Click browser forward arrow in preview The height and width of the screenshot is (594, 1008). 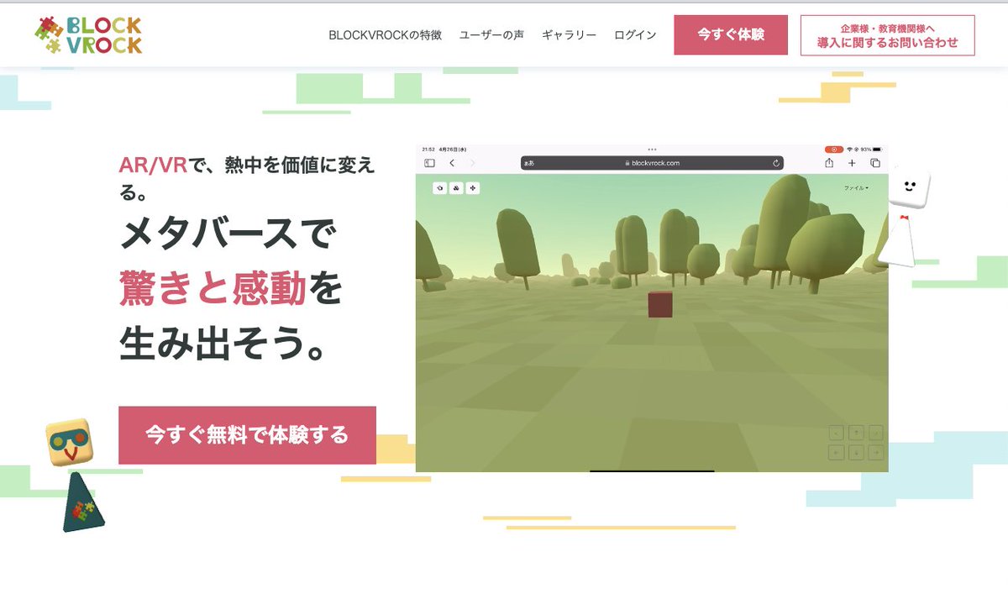472,163
